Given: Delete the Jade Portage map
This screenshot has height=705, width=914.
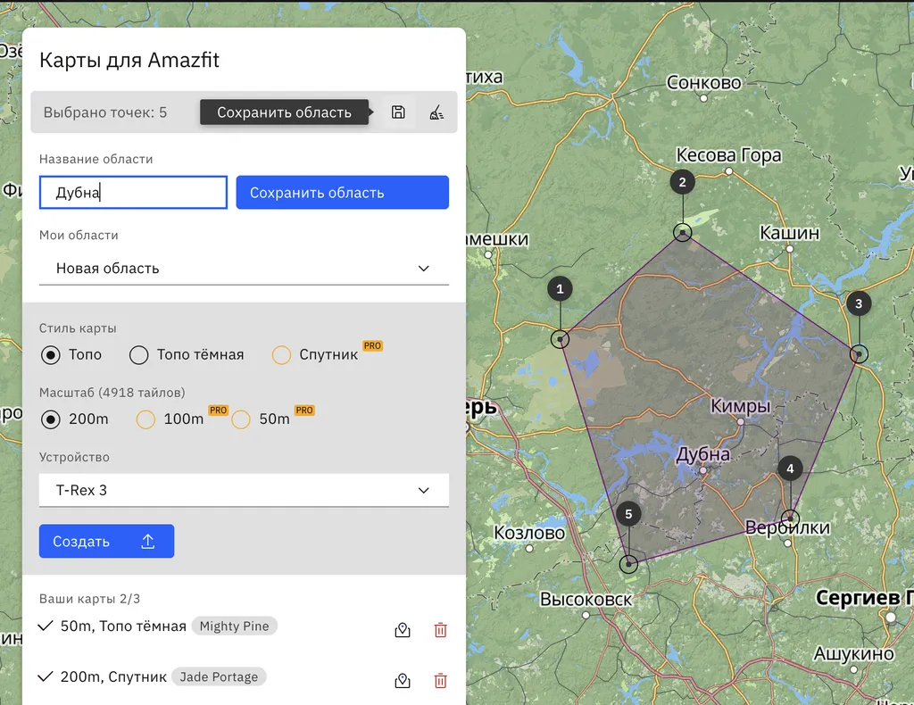Looking at the screenshot, I should point(441,681).
